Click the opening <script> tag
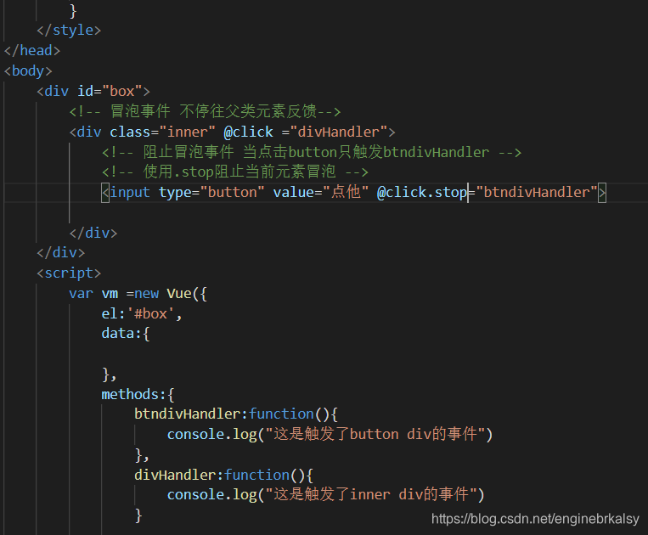648x535 pixels. 69,273
